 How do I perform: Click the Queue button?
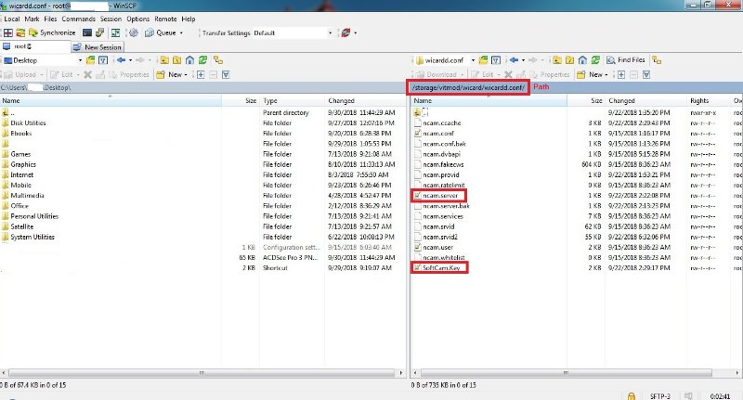coord(161,32)
